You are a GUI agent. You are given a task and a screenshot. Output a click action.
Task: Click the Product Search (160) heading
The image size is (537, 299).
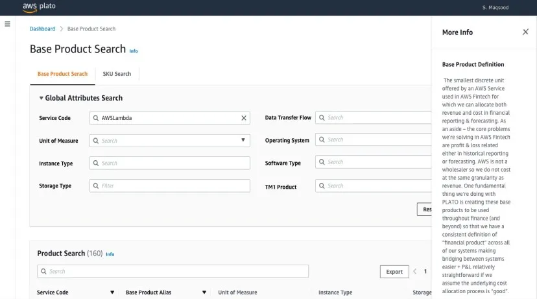pyautogui.click(x=70, y=253)
